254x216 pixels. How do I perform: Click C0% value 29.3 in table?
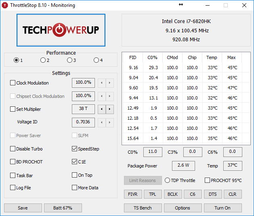click(153, 68)
